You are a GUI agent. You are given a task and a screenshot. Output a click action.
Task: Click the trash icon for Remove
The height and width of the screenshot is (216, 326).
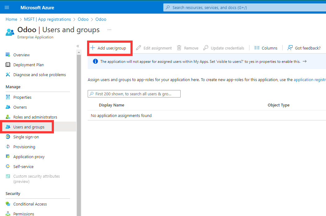pyautogui.click(x=179, y=48)
